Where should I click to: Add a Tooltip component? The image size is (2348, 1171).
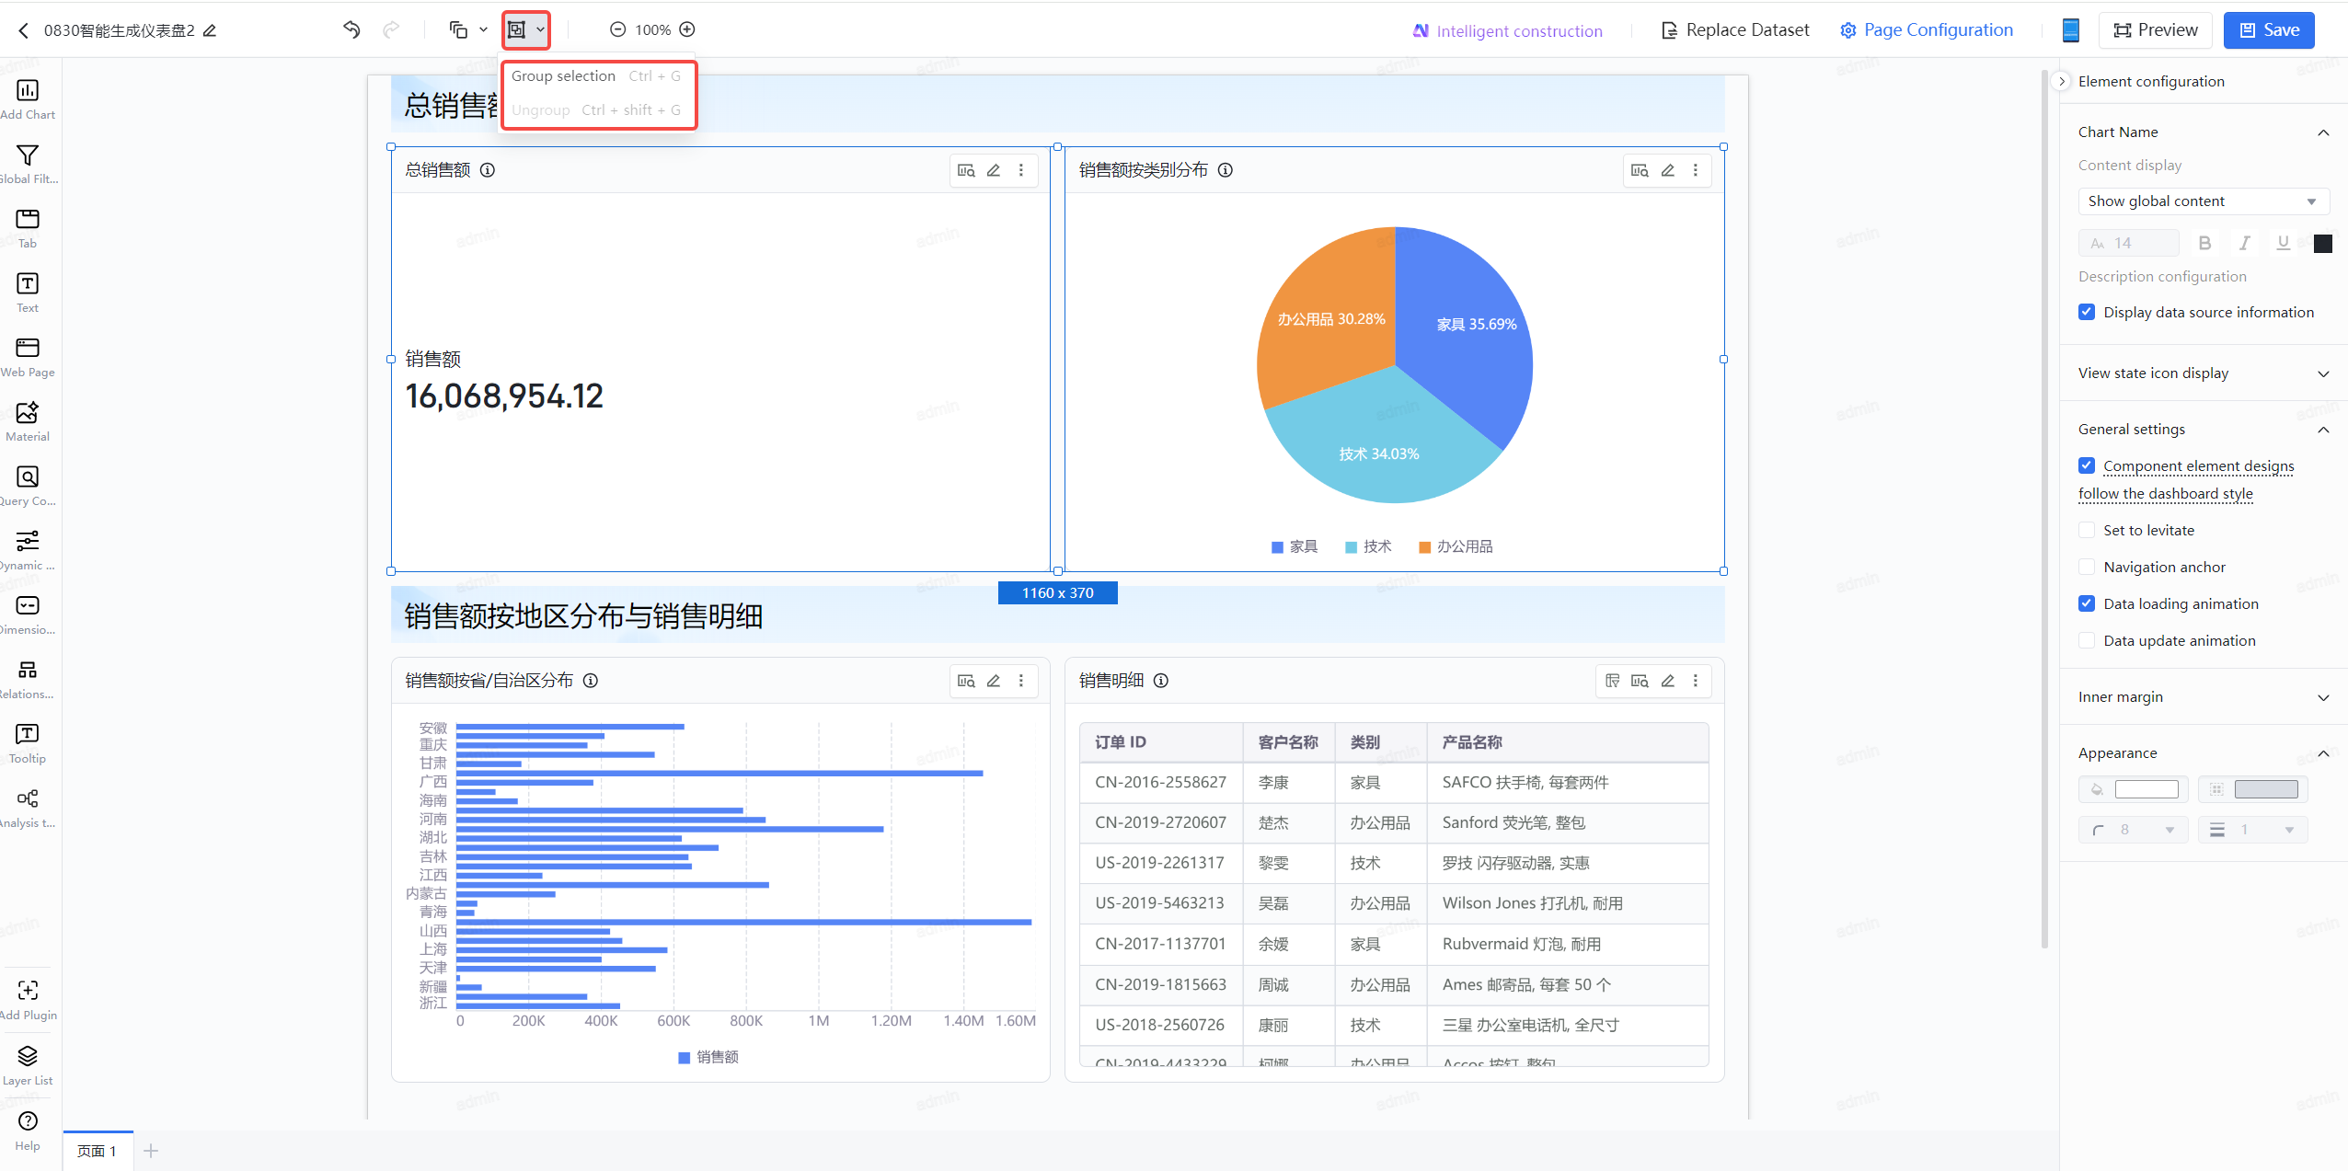tap(28, 743)
